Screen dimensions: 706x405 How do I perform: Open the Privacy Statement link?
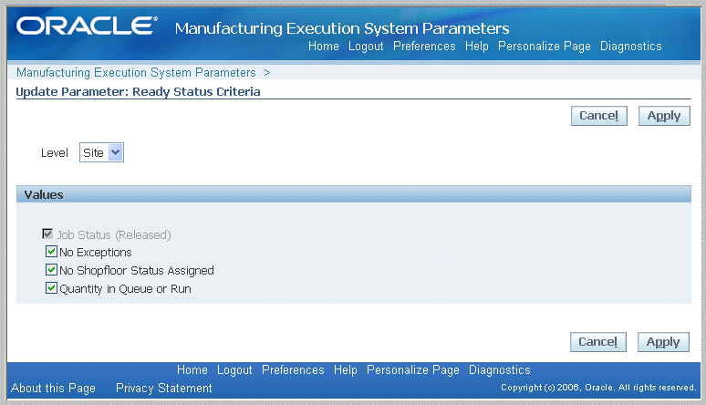[164, 388]
